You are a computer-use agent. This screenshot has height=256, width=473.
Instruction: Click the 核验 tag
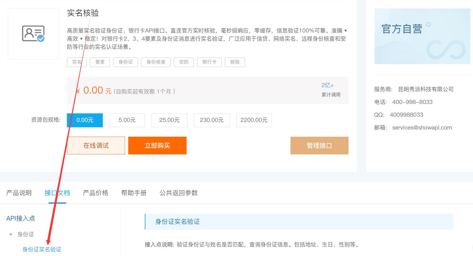(x=235, y=62)
